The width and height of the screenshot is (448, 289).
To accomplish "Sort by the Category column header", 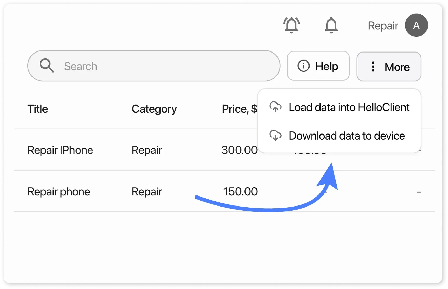I will (154, 109).
